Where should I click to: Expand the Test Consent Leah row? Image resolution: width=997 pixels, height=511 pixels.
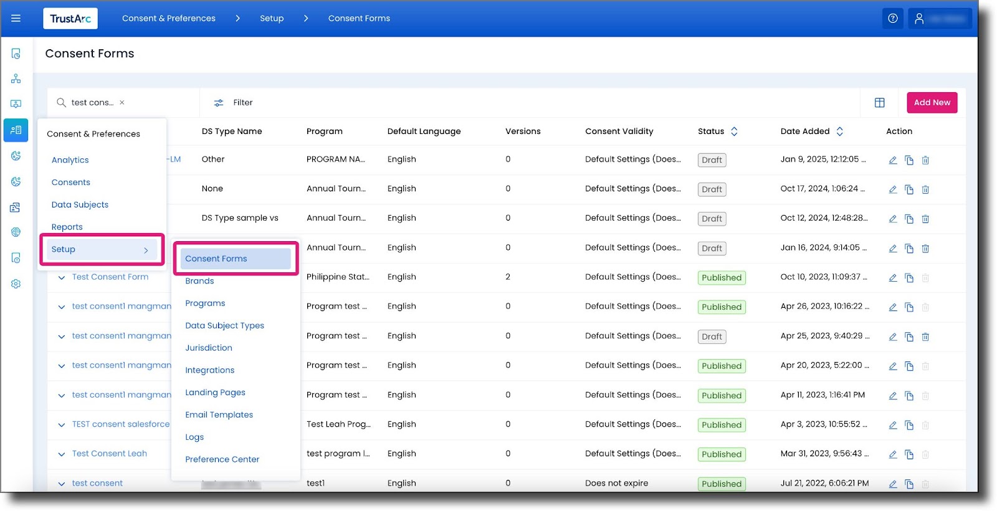click(62, 454)
